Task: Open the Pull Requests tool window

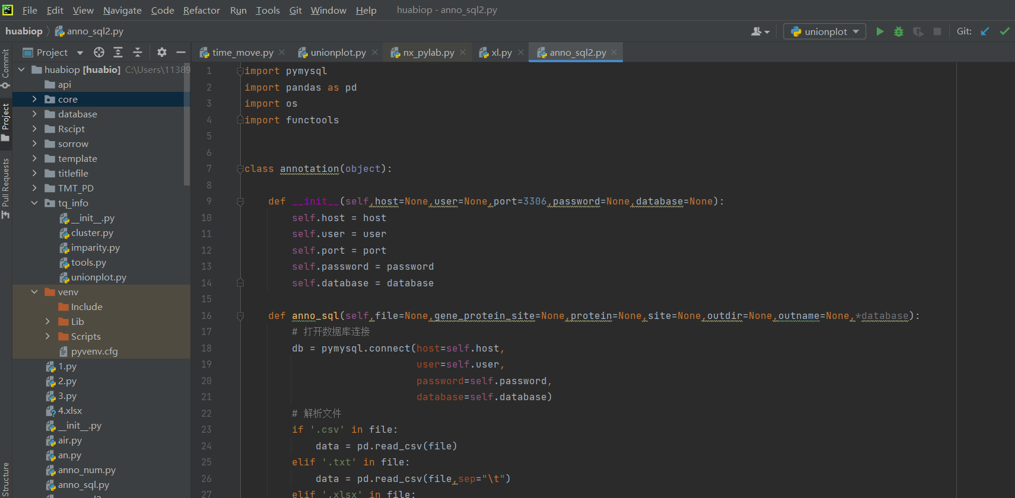Action: [x=5, y=188]
